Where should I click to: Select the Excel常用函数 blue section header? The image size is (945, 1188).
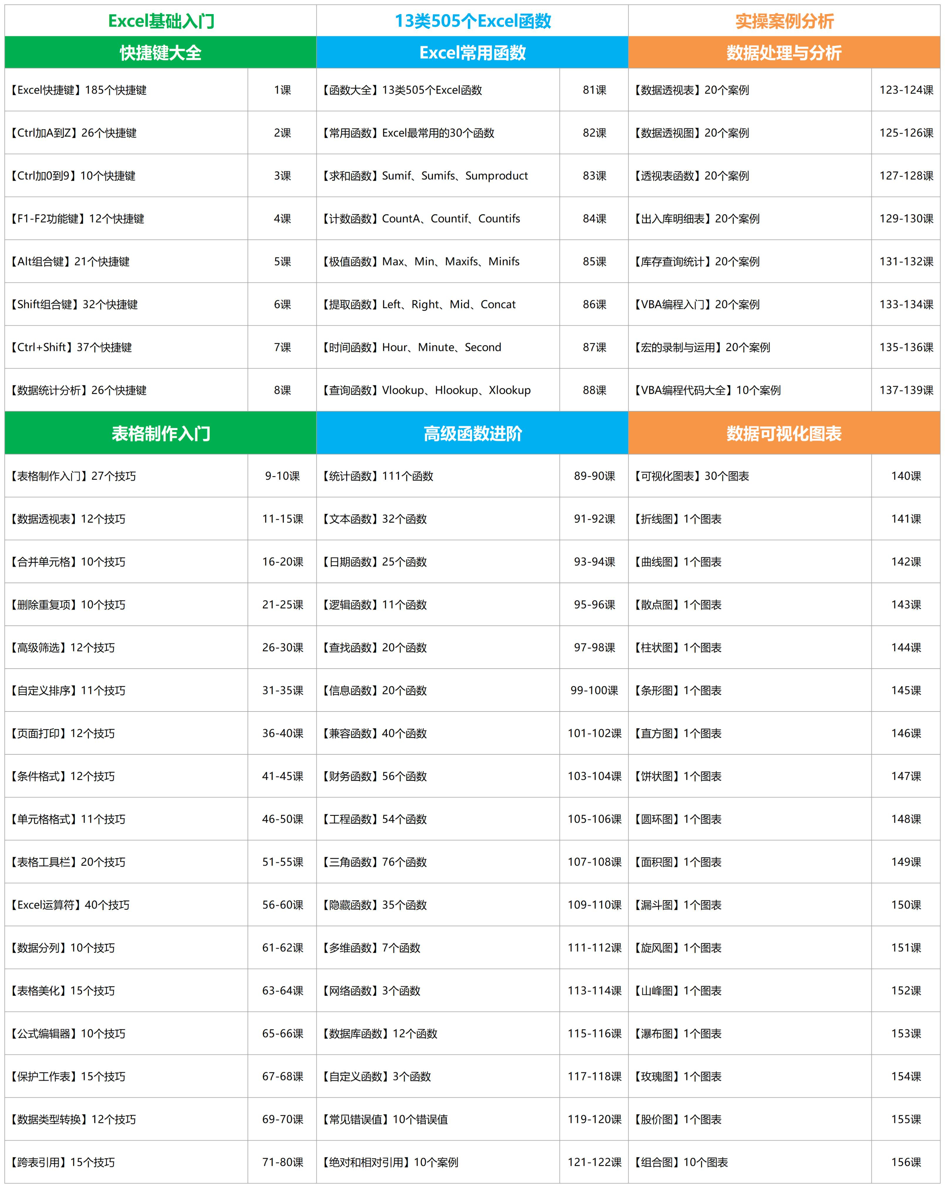click(x=472, y=53)
